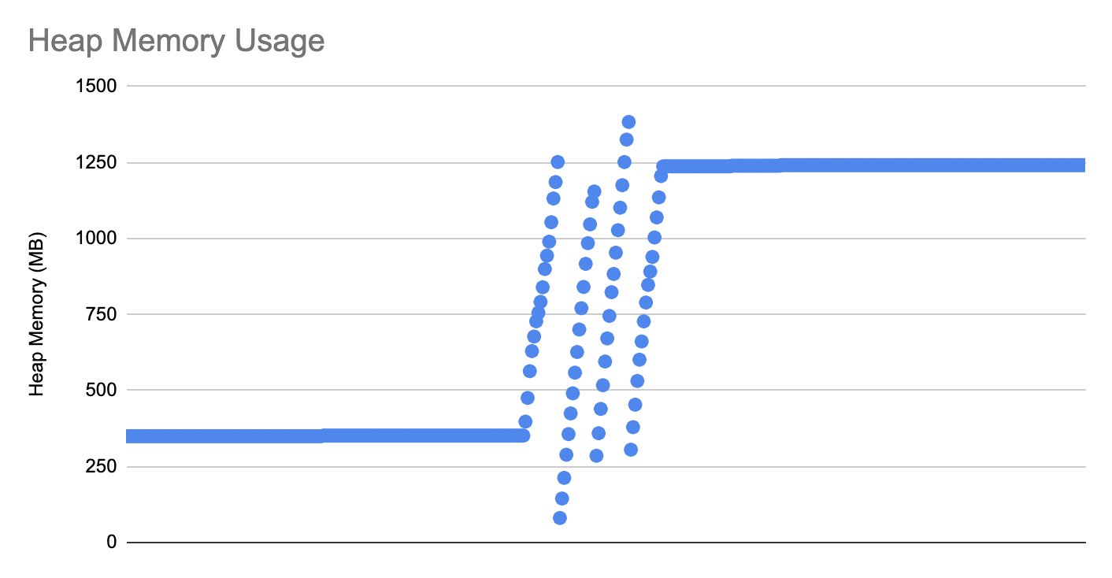
Task: Click the 750 y-axis tick label
Action: 100,314
